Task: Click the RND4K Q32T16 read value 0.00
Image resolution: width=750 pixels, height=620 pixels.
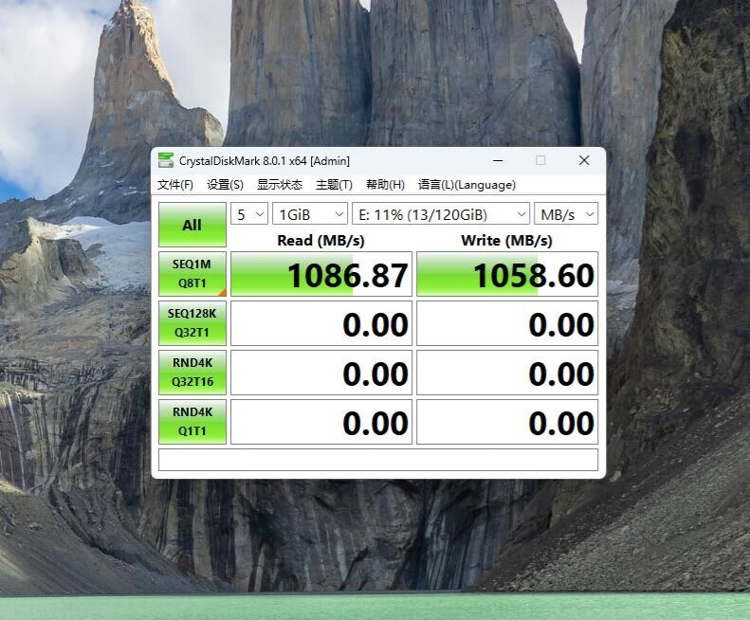Action: tap(321, 373)
